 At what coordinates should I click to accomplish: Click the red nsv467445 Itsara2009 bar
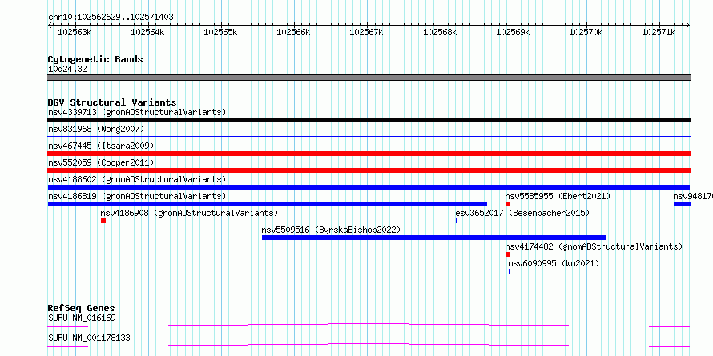[369, 154]
